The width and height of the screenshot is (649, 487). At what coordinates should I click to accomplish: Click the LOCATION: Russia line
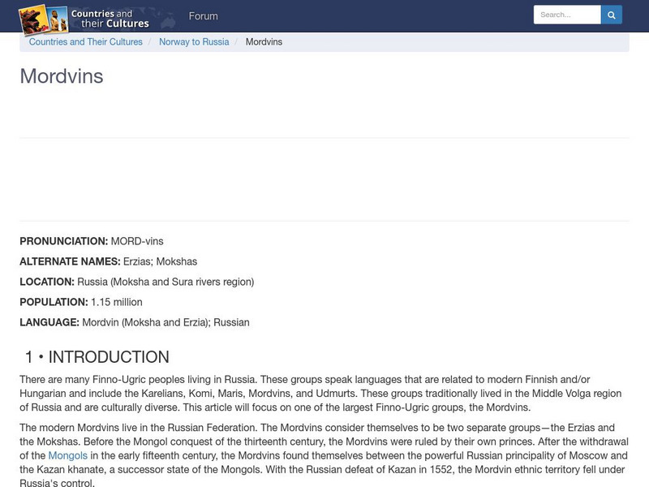pyautogui.click(x=137, y=282)
